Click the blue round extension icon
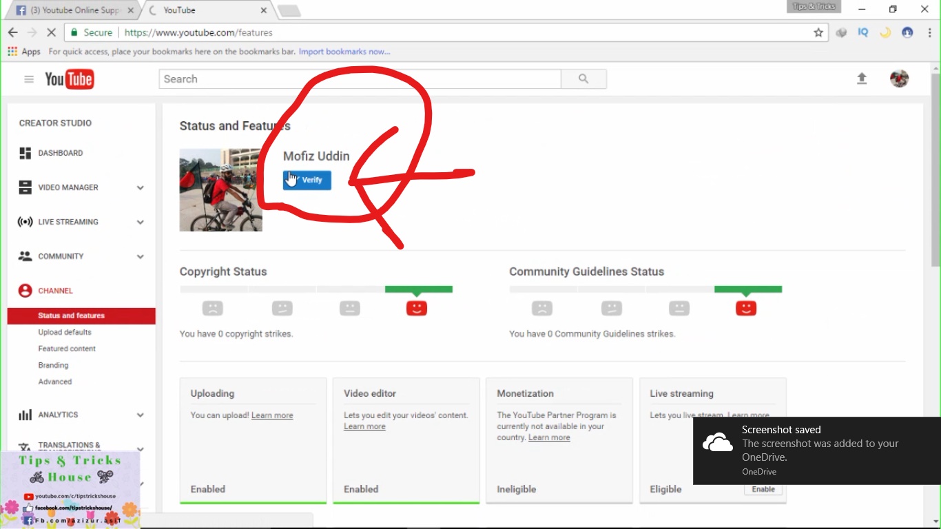The height and width of the screenshot is (529, 941). point(907,32)
